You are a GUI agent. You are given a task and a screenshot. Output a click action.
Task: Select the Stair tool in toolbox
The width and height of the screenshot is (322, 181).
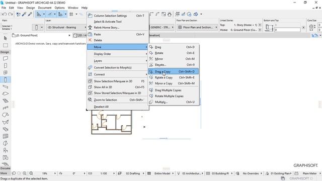tap(6, 101)
